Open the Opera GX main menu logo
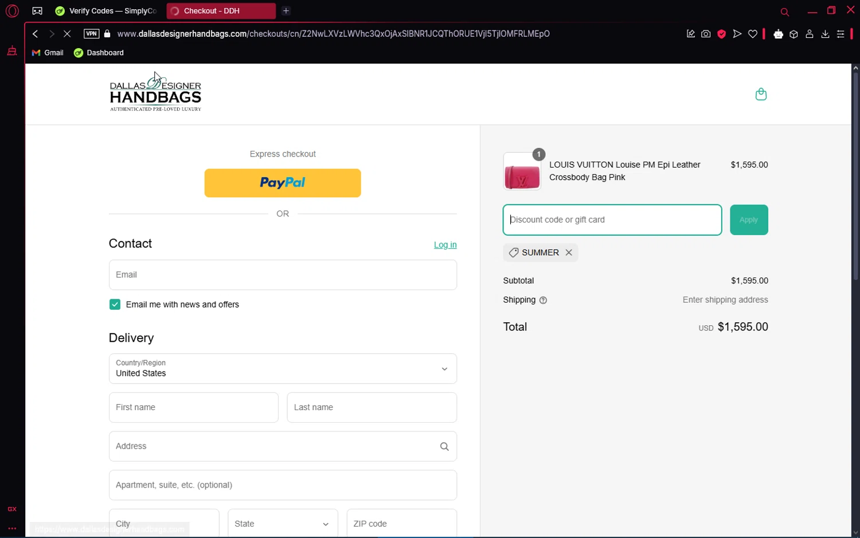860x538 pixels. (x=12, y=11)
